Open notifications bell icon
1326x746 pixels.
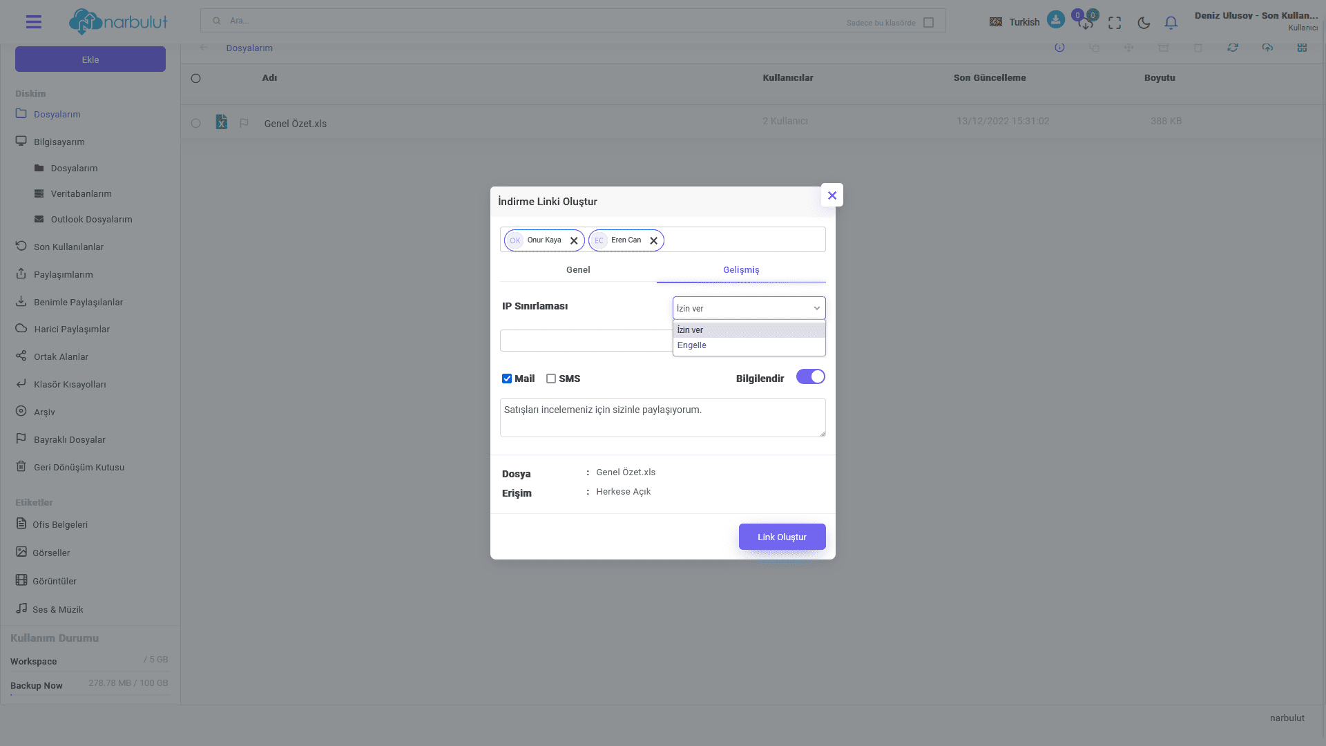pos(1171,23)
